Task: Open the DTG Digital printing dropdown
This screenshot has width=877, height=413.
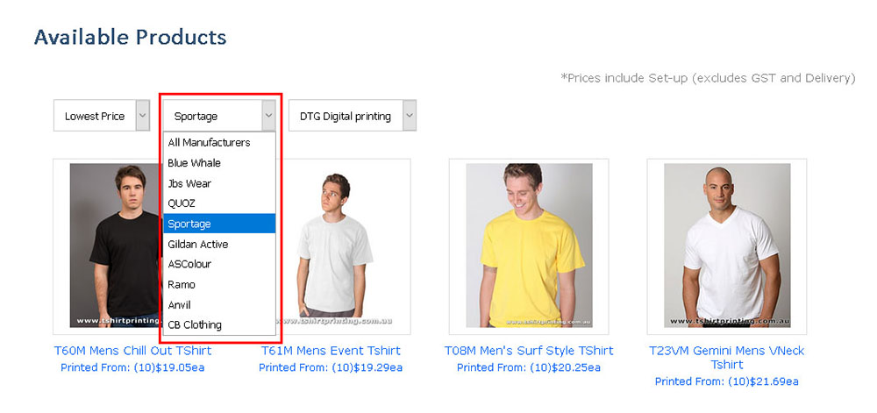Action: click(x=353, y=116)
